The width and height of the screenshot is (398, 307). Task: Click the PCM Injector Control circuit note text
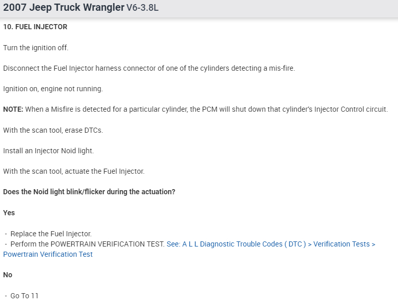(206, 109)
